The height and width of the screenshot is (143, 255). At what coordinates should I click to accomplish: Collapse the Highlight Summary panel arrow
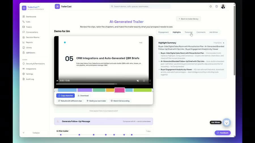[224, 43]
